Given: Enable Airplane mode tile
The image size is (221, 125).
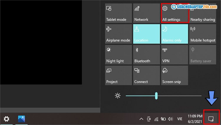Looking at the screenshot, I should (x=118, y=34).
